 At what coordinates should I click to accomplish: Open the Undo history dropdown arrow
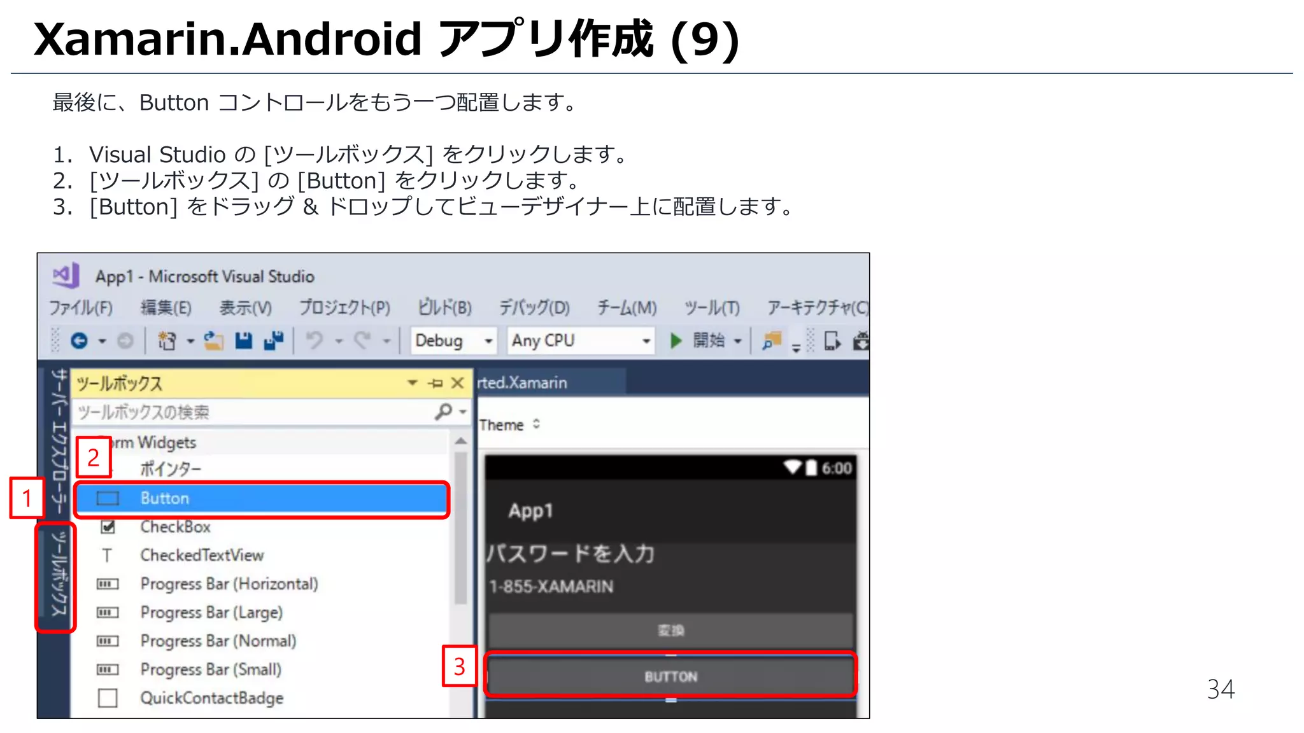tap(339, 342)
